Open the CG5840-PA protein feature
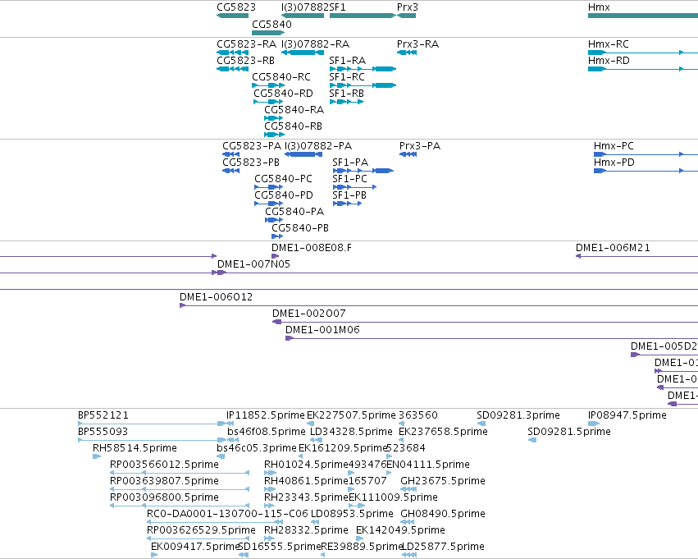 [274, 220]
